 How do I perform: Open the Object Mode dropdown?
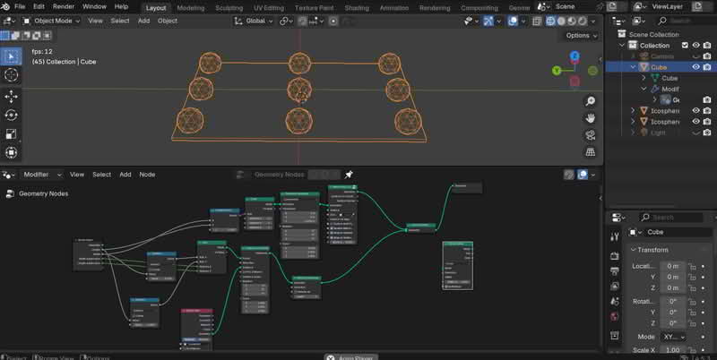(56, 20)
